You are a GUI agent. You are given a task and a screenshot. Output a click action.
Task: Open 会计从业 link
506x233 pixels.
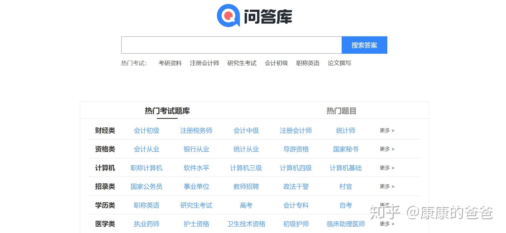[147, 149]
